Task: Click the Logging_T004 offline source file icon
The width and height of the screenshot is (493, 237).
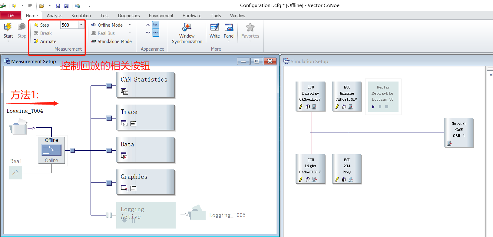Action: pyautogui.click(x=18, y=127)
